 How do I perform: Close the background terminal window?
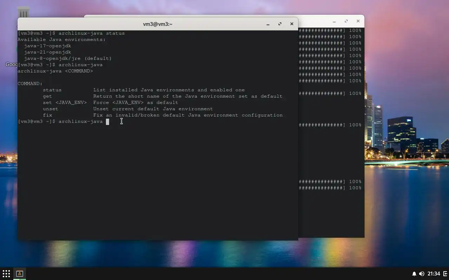click(x=358, y=21)
